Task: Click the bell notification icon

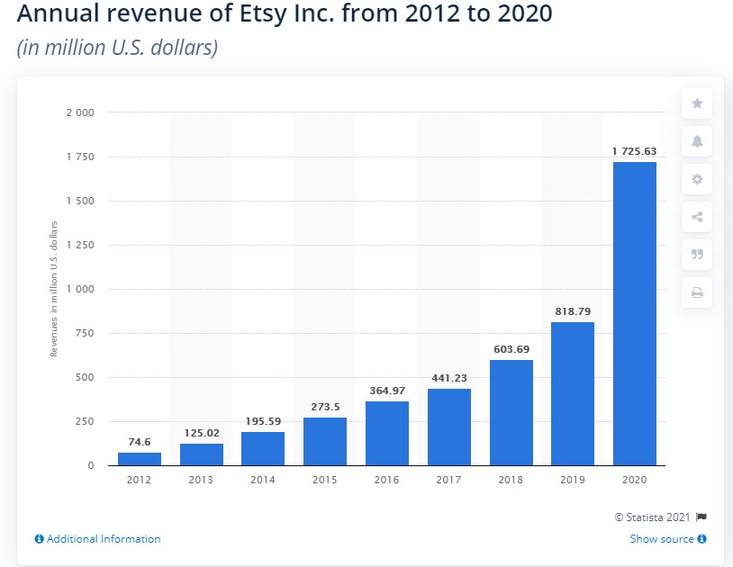Action: (697, 141)
